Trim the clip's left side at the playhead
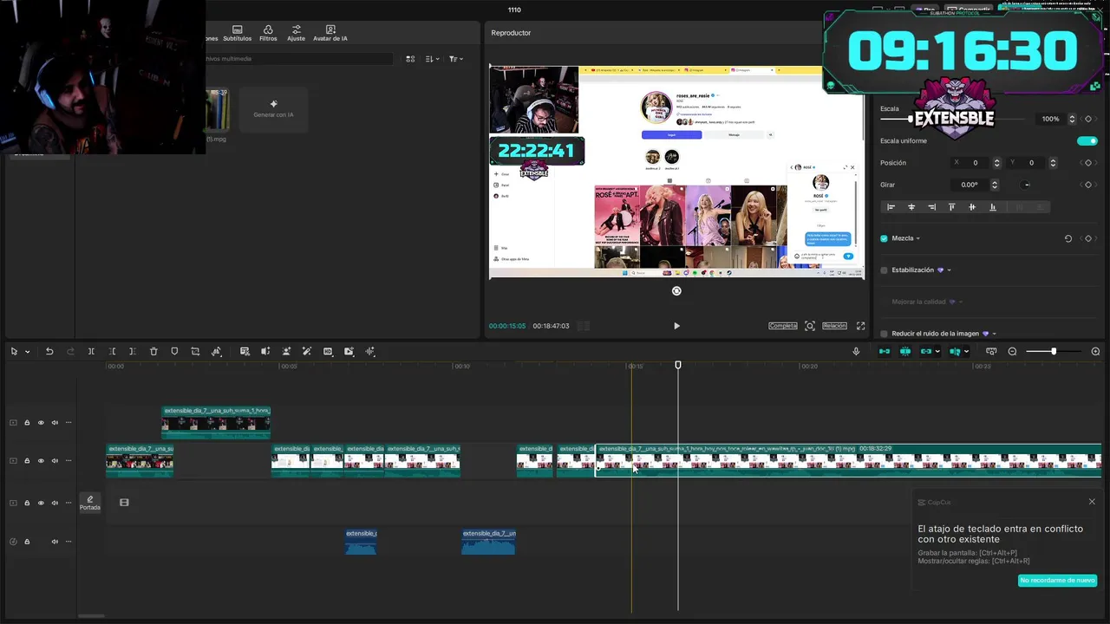 click(112, 351)
